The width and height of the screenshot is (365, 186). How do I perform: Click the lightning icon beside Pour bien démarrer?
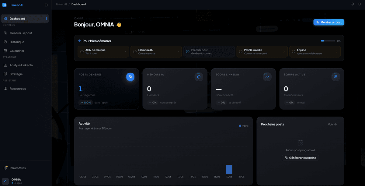pos(79,41)
